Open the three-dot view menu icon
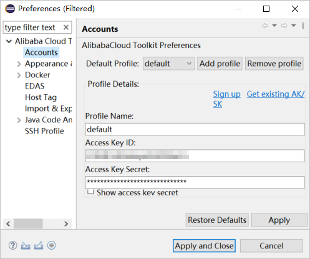 303,26
